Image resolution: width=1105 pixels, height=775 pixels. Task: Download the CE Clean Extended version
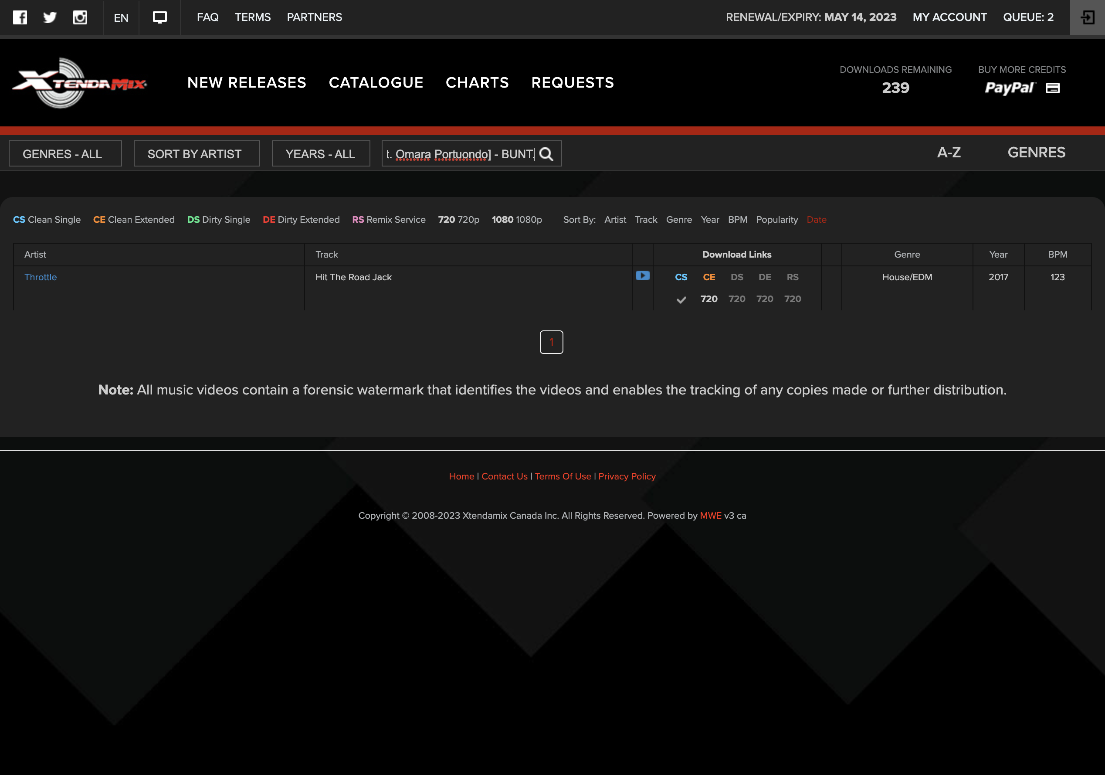point(709,277)
